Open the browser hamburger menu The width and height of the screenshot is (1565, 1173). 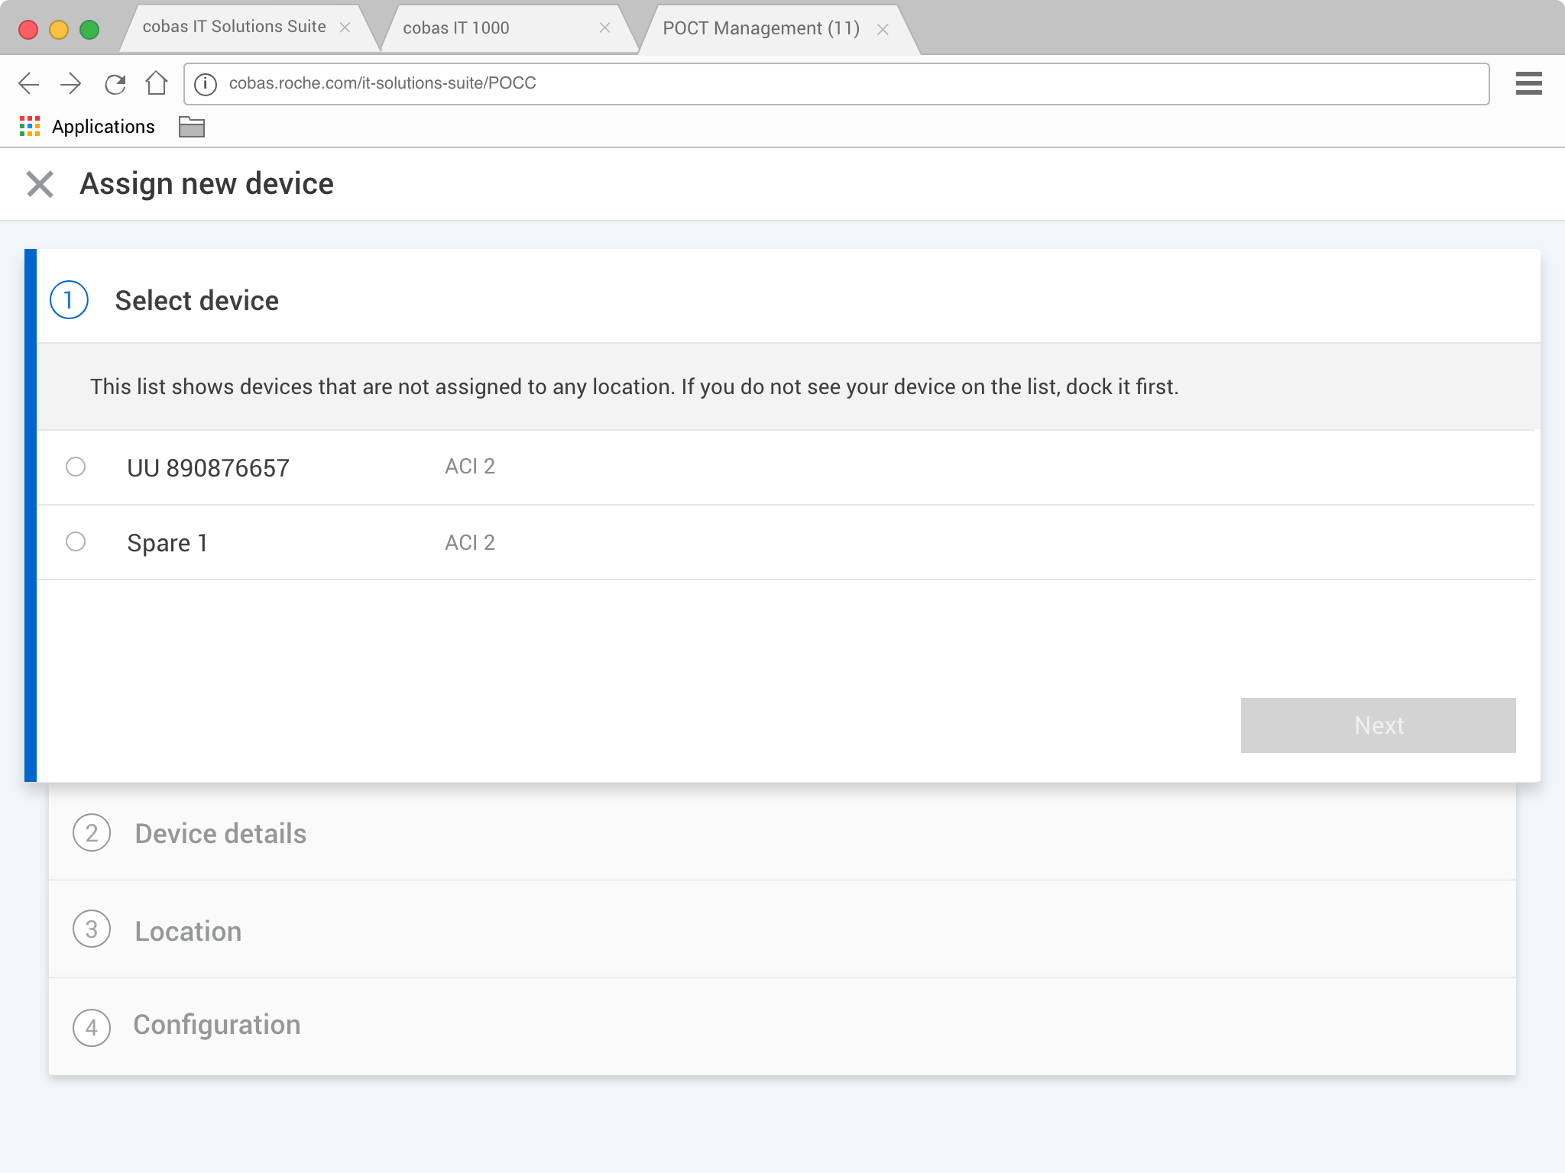pos(1528,83)
